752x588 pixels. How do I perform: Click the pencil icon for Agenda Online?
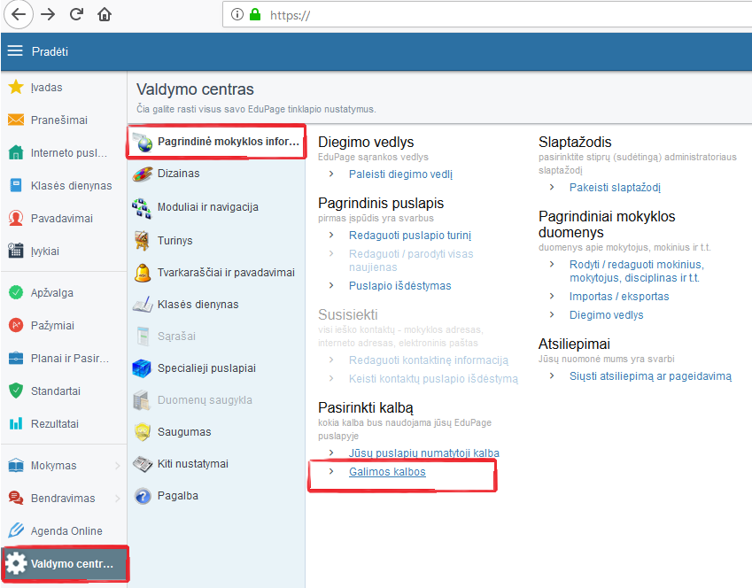(16, 530)
